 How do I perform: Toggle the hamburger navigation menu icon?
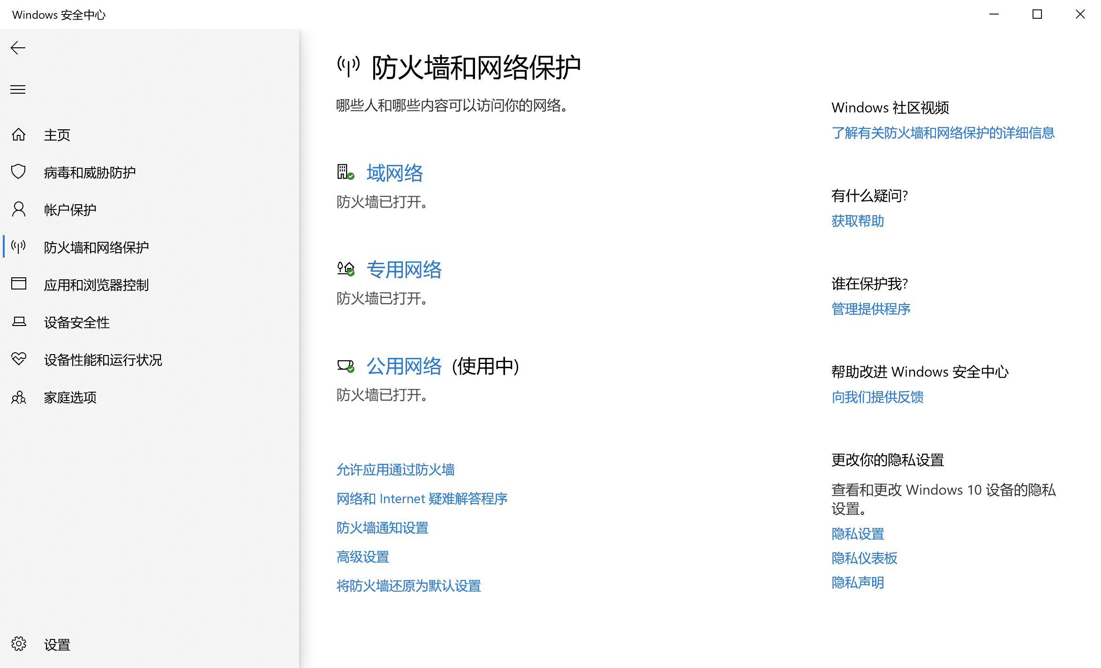[18, 89]
